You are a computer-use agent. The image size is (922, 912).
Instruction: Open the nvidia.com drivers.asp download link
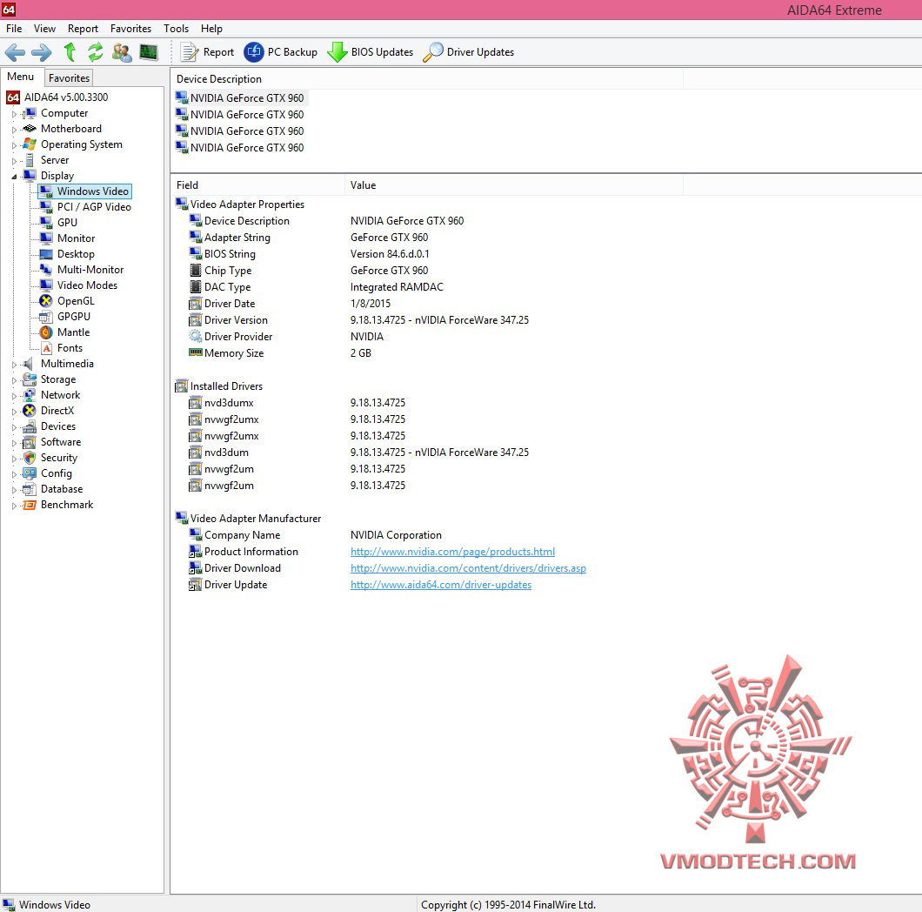pyautogui.click(x=468, y=568)
